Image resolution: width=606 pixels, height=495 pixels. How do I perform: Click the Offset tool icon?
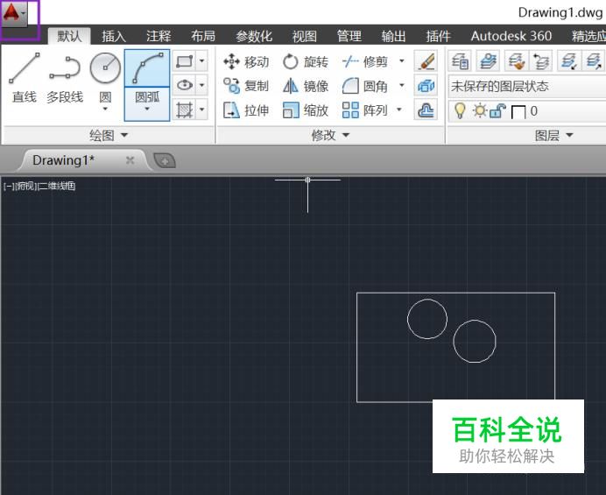tap(426, 110)
